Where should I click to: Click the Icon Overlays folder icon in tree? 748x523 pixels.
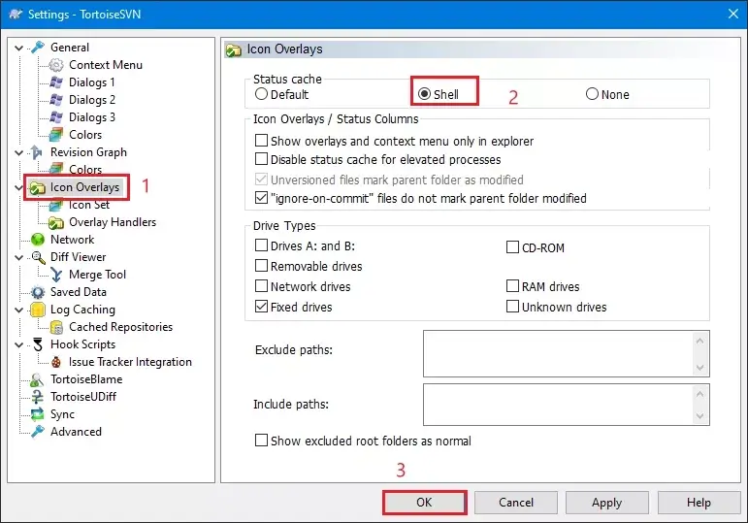point(37,188)
